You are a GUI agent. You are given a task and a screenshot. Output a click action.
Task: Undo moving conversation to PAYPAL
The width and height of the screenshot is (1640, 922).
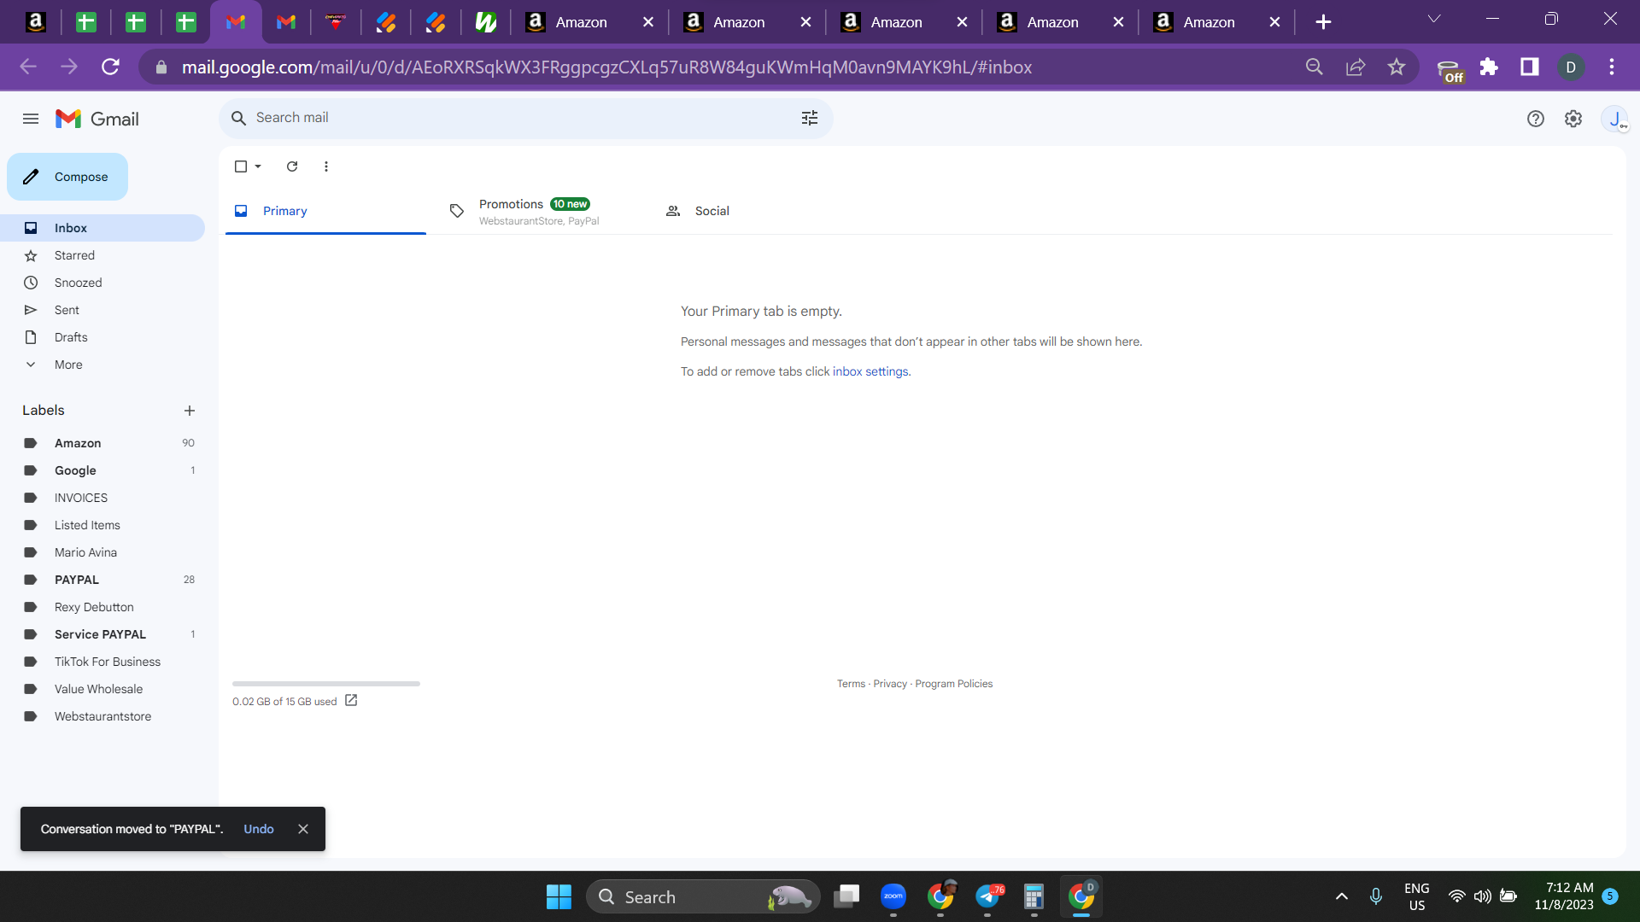259,829
